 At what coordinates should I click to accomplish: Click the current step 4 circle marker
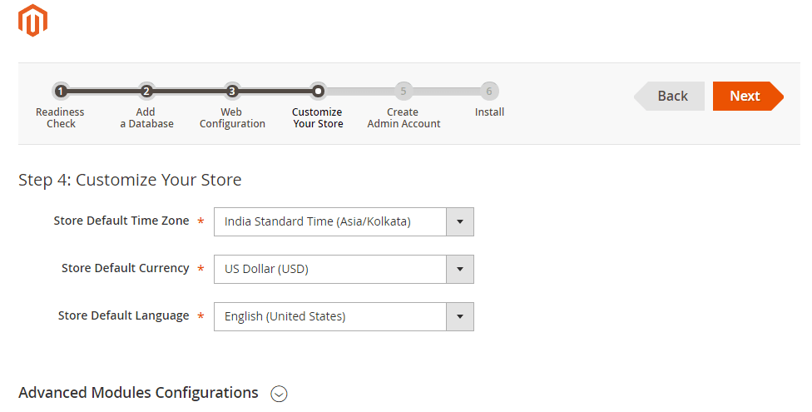(318, 92)
